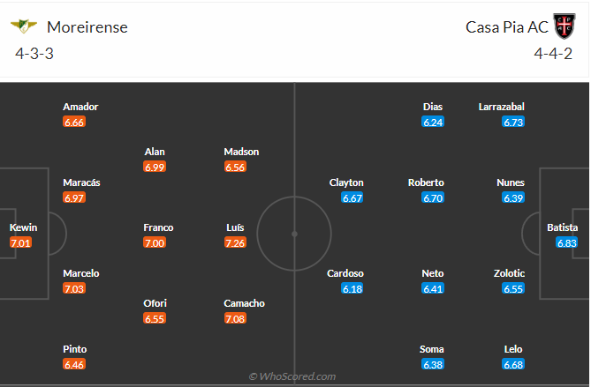Click Franco's 7.00 rating badge
591x387 pixels.
[155, 242]
